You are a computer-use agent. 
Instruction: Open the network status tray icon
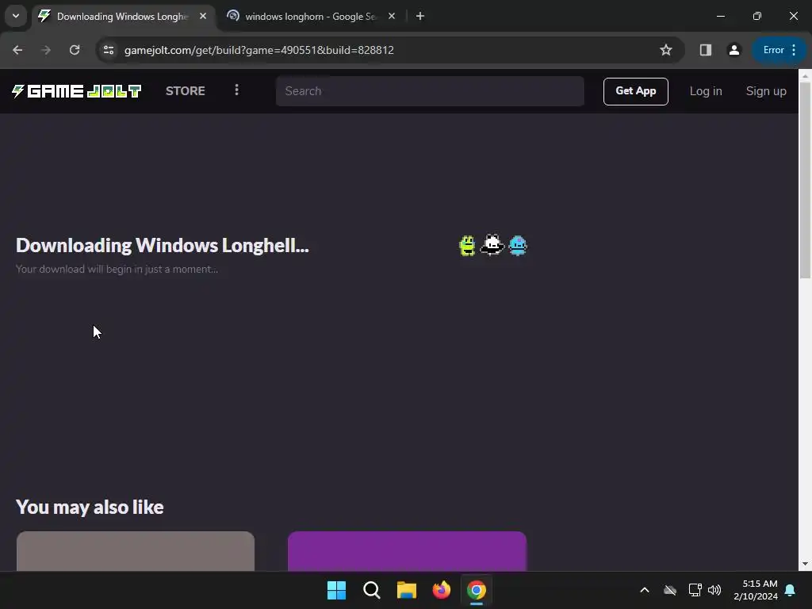pos(695,590)
